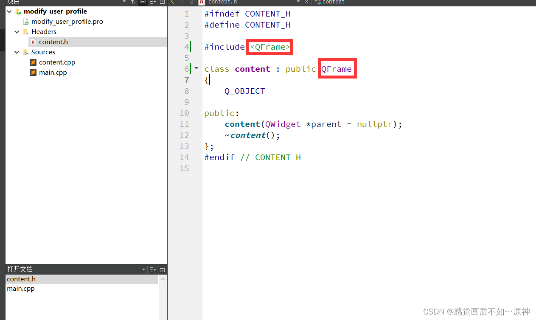
Task: Click line number 7 in the gutter
Action: [x=186, y=80]
